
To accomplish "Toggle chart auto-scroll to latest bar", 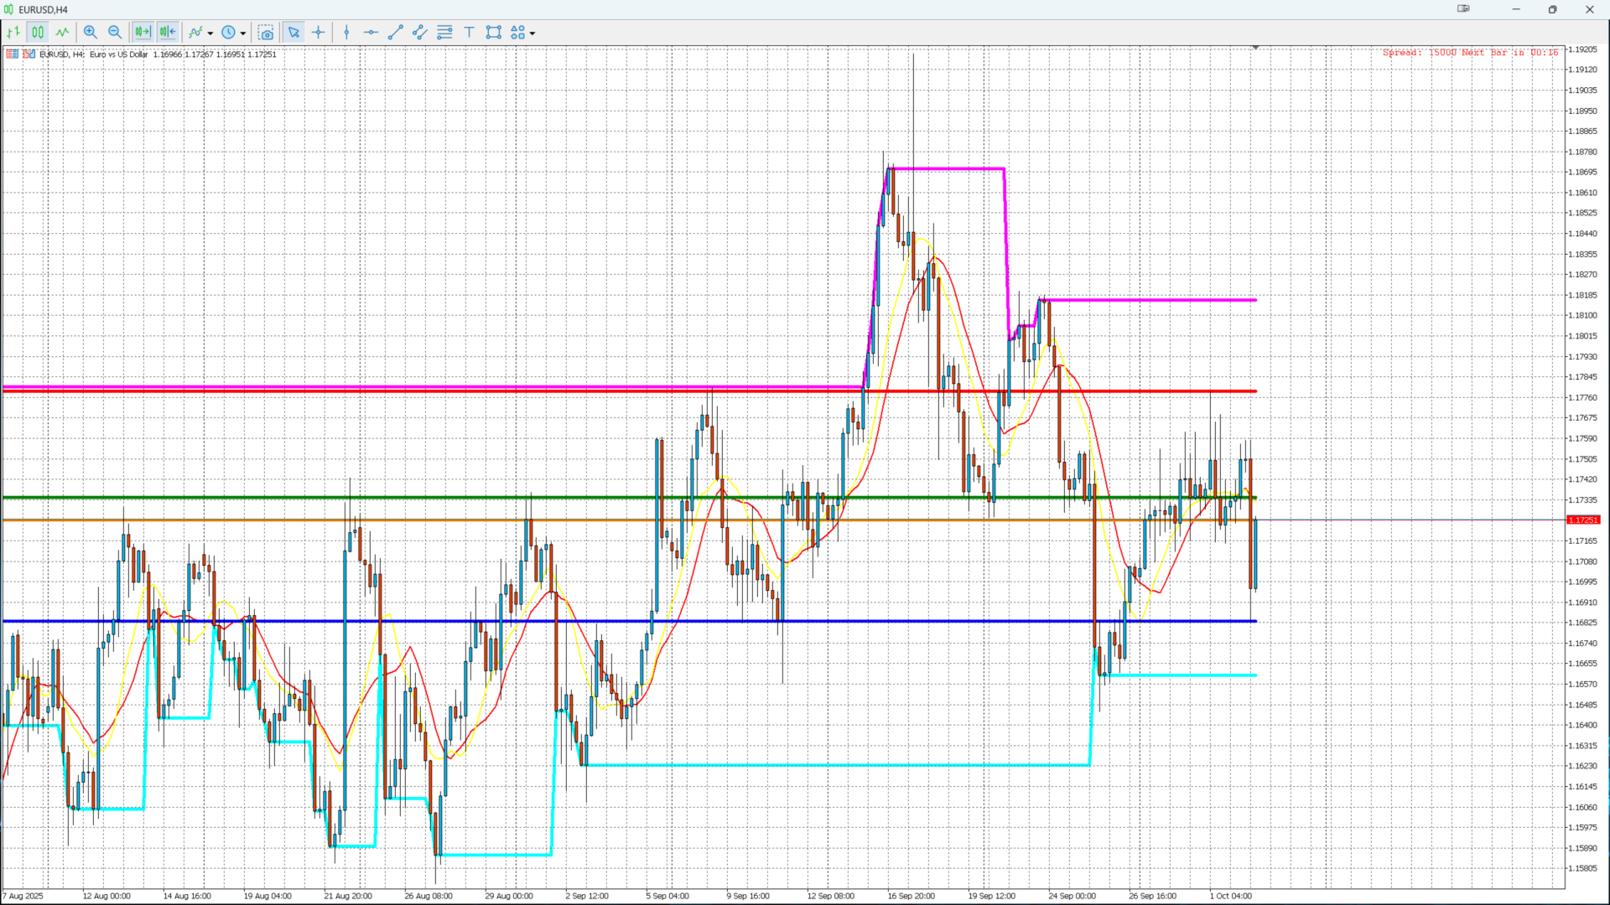I will point(143,32).
